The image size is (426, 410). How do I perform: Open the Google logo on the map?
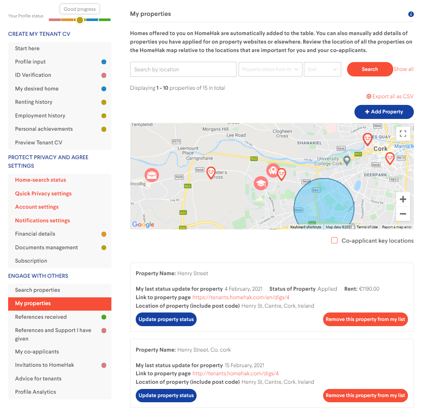pyautogui.click(x=143, y=224)
